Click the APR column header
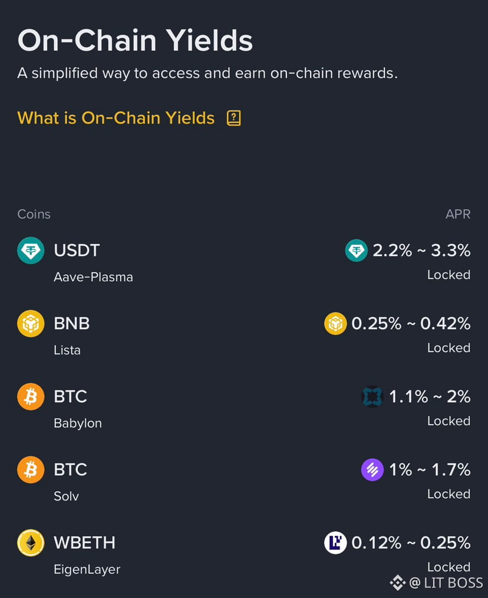 coord(458,214)
